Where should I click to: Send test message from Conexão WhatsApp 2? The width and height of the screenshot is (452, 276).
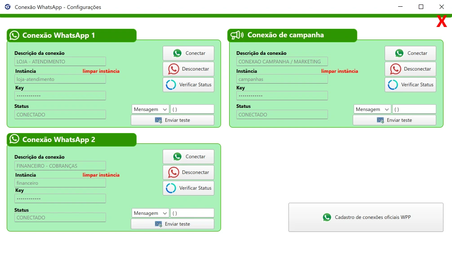[x=173, y=224]
